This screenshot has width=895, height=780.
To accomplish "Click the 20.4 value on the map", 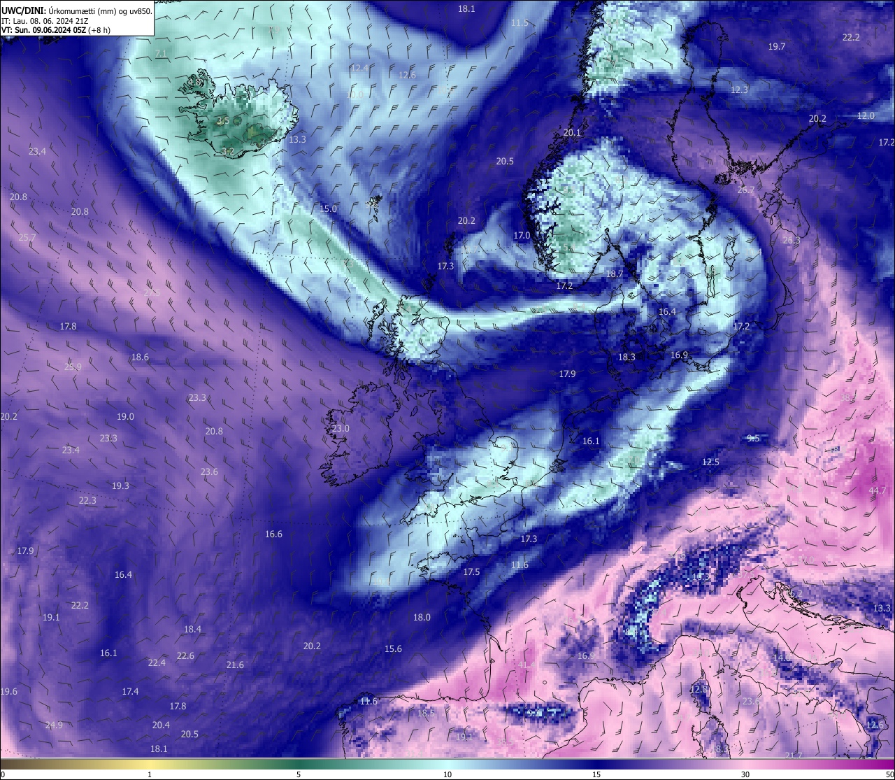I will (x=161, y=725).
